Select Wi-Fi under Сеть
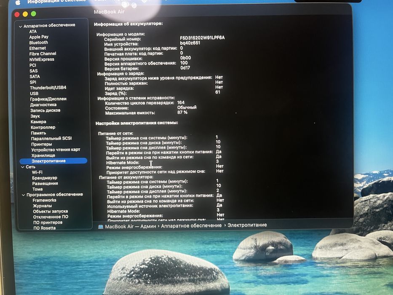Image resolution: width=393 pixels, height=295 pixels. pyautogui.click(x=37, y=172)
